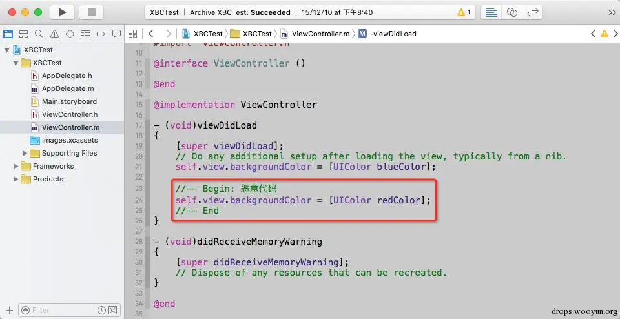The height and width of the screenshot is (319, 620).
Task: Open the Issue navigator warning icon
Action: [x=54, y=34]
